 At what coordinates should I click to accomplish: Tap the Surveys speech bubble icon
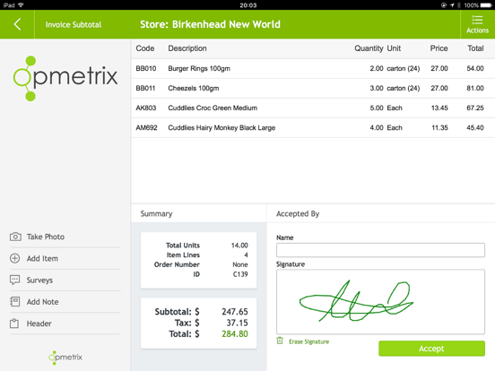click(x=15, y=280)
